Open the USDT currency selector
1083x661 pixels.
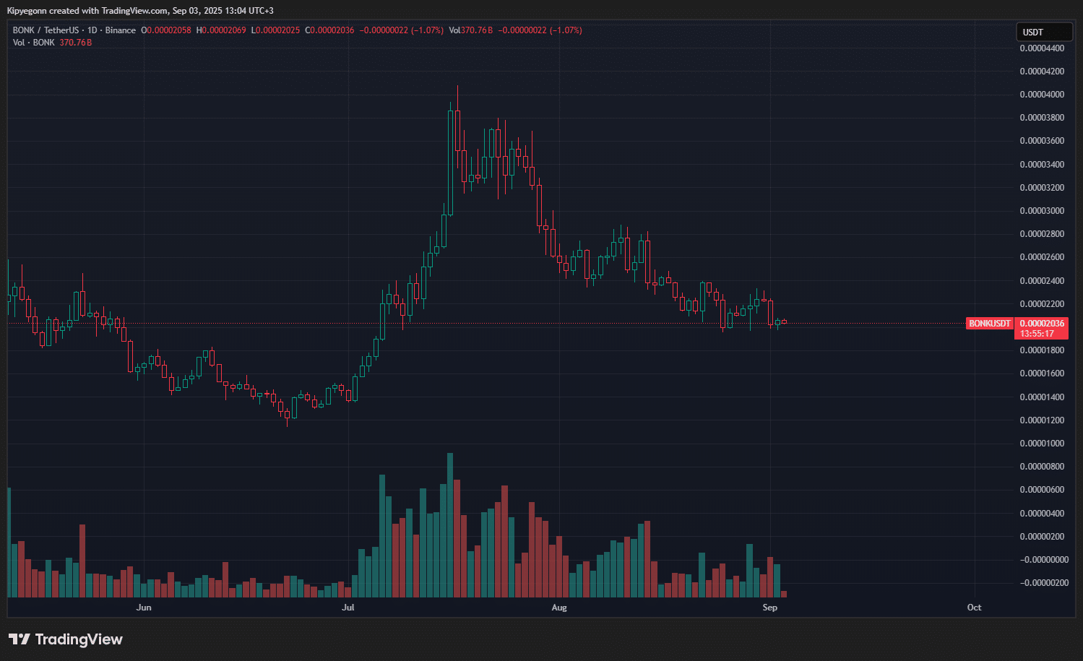1043,32
